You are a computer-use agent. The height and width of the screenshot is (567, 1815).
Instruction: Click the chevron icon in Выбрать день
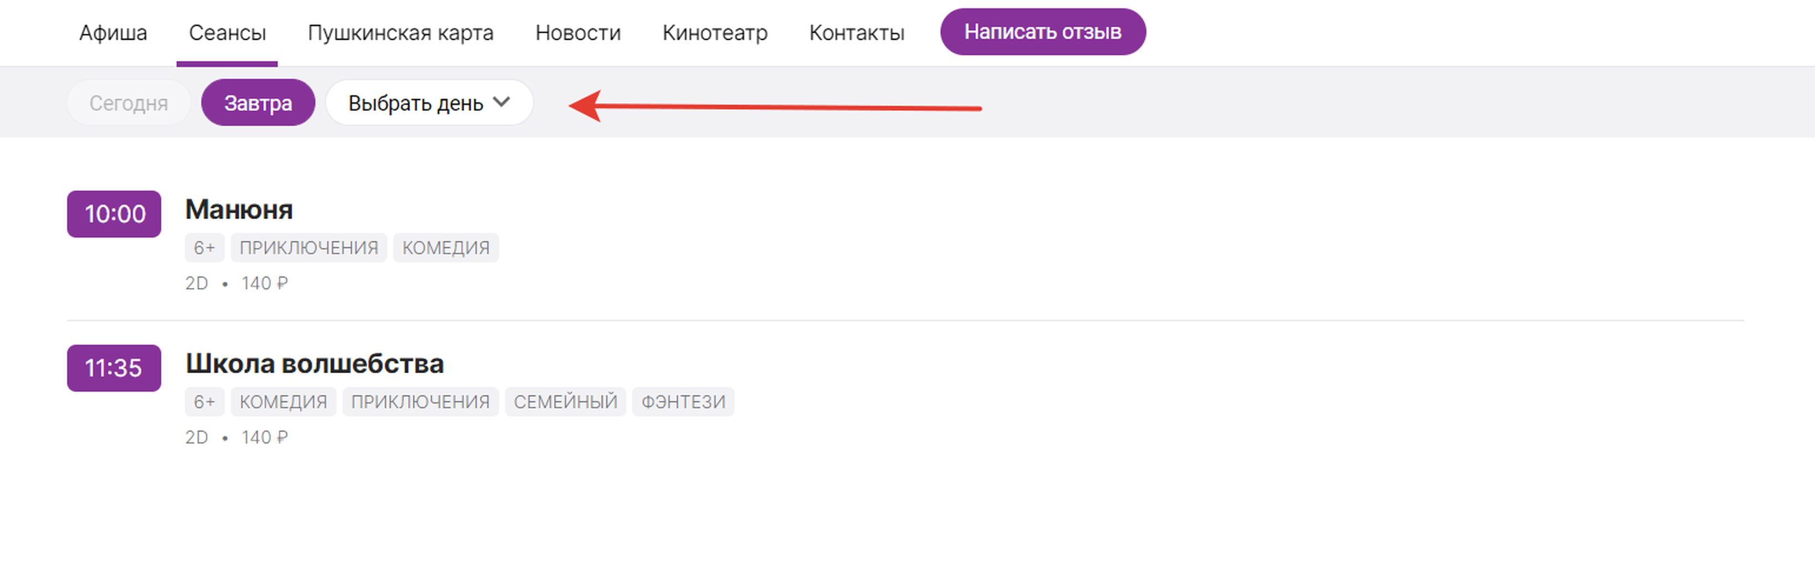(501, 102)
